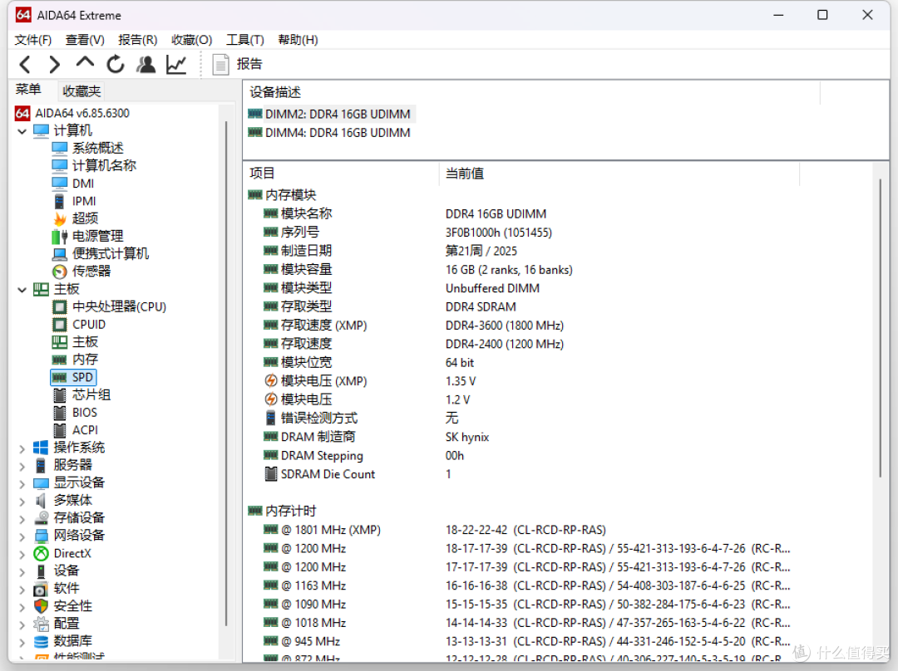This screenshot has height=671, width=898.
Task: Click the 报告 document icon in toolbar
Action: [220, 64]
